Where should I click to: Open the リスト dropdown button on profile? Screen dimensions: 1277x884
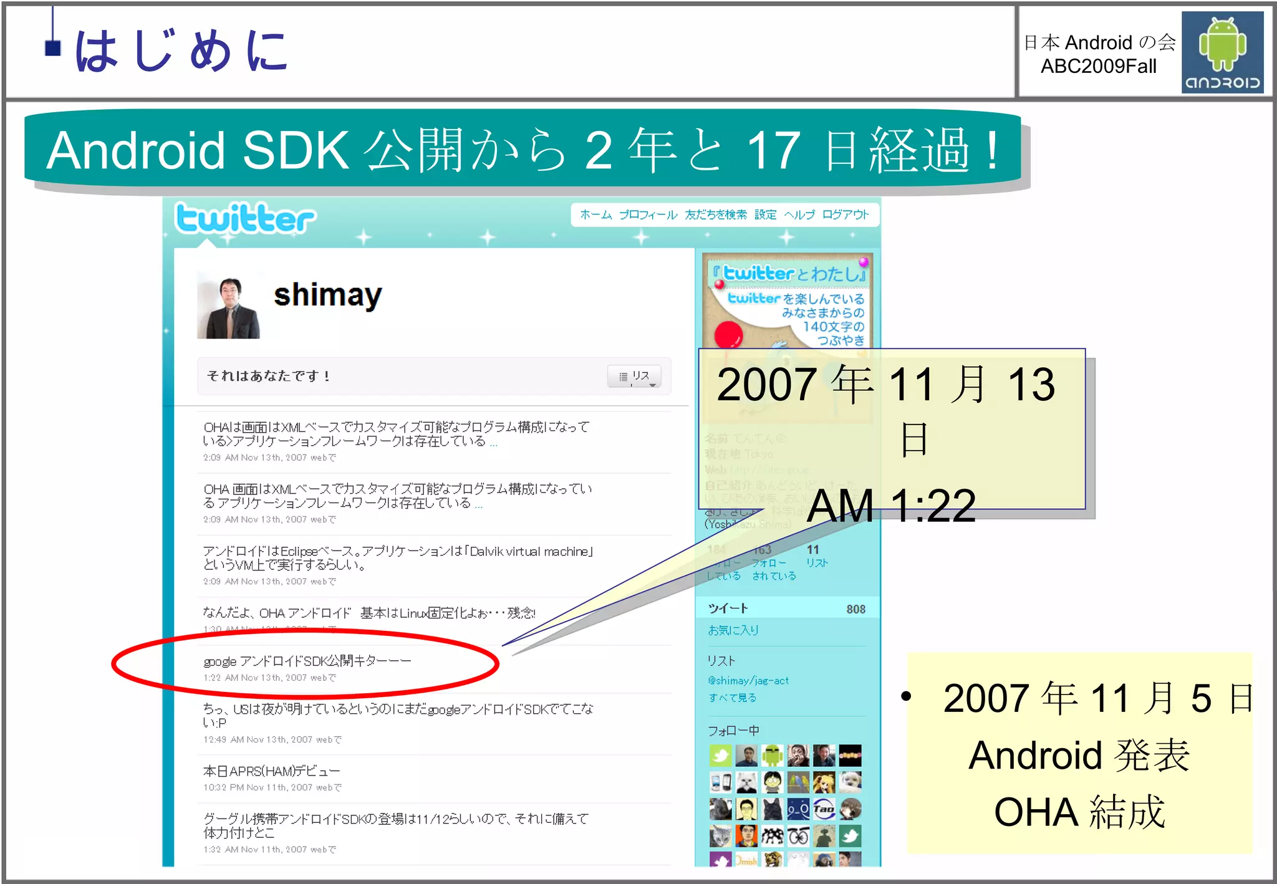tap(634, 376)
